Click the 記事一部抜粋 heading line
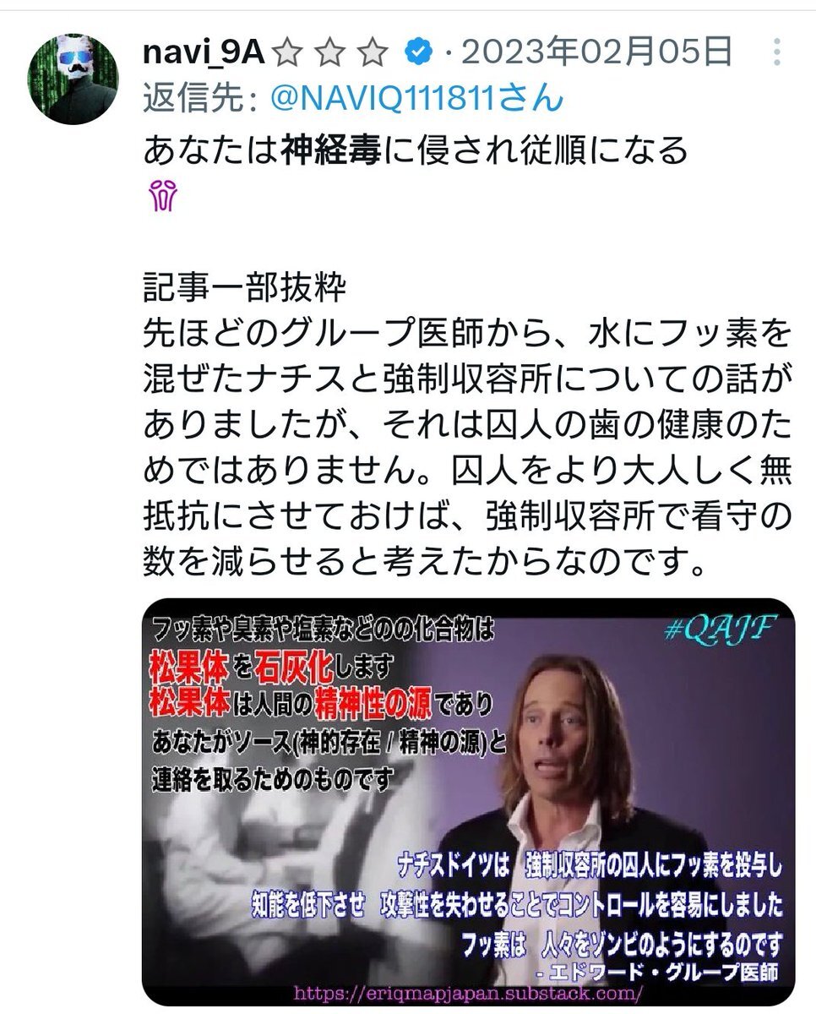The width and height of the screenshot is (816, 1014). point(245,288)
